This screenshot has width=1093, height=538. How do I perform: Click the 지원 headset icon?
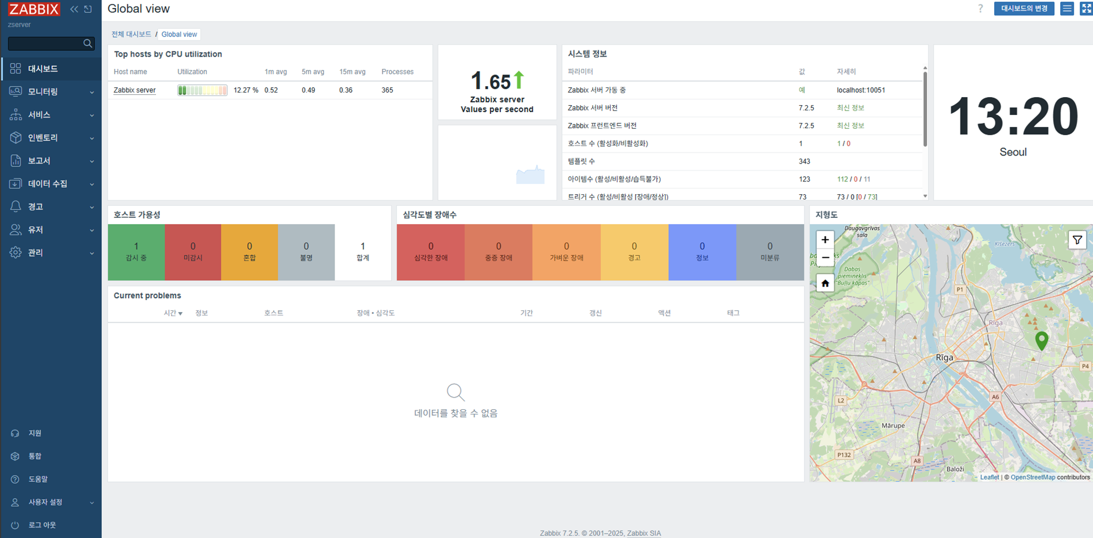pos(15,433)
